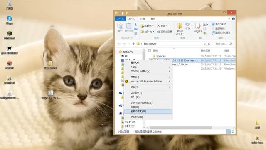Click the History icon in the open group
The width and height of the screenshot is (266, 150).
(205, 33)
